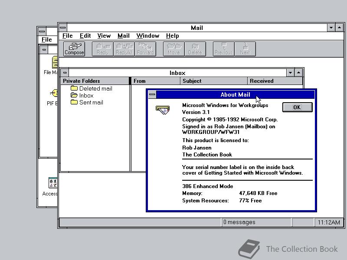Open the Help menu
The height and width of the screenshot is (260, 347).
pyautogui.click(x=172, y=36)
